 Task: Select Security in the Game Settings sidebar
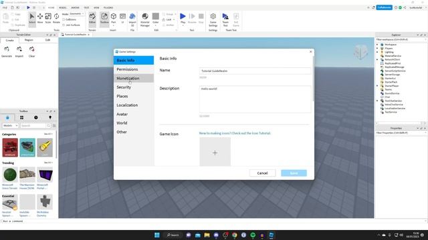tap(134, 87)
